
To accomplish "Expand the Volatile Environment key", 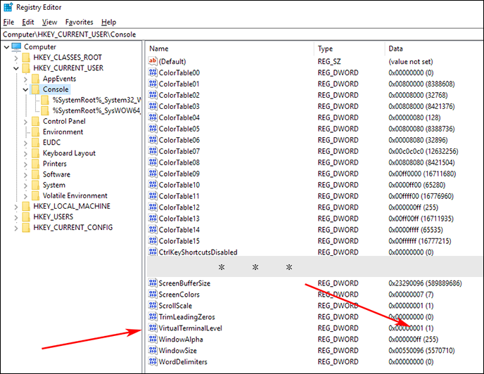I will tap(25, 196).
